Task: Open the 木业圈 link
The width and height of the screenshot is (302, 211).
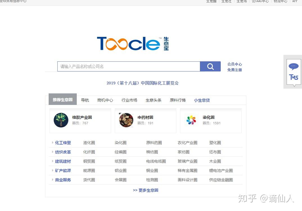Action: tap(215, 161)
